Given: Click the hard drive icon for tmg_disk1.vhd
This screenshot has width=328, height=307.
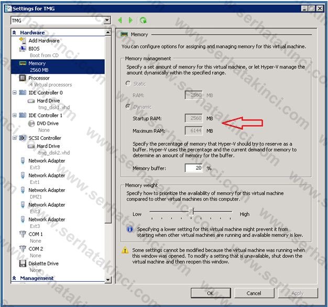Looking at the screenshot, I should (31, 101).
